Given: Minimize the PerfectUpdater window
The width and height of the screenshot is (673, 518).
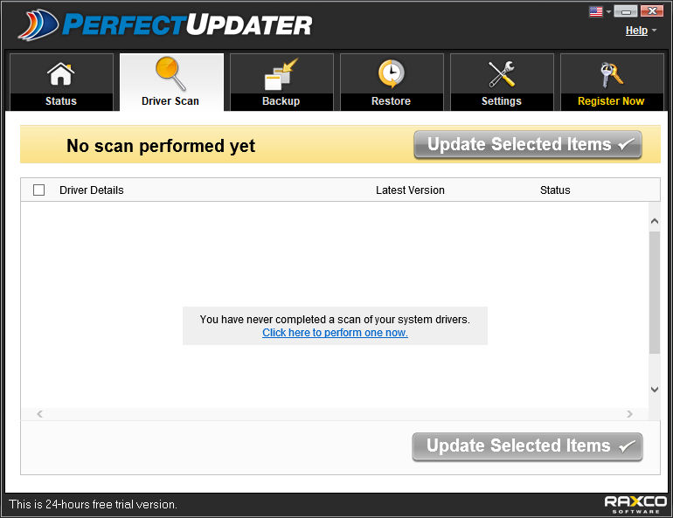Looking at the screenshot, I should point(625,11).
